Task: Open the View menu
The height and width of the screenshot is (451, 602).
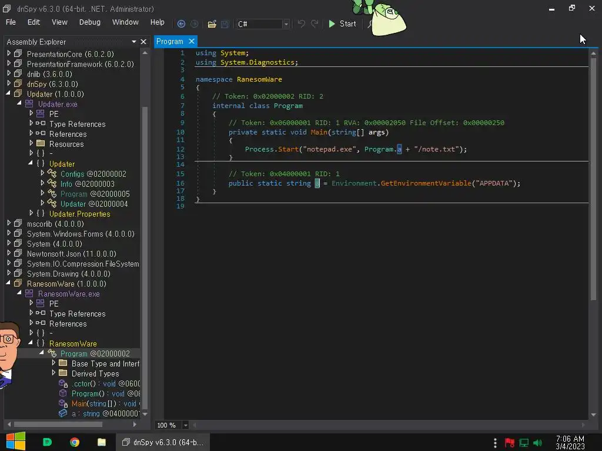Action: (x=59, y=22)
